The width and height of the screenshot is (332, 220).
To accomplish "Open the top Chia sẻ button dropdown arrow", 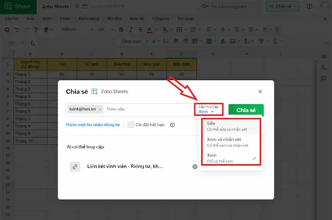I will (295, 6).
